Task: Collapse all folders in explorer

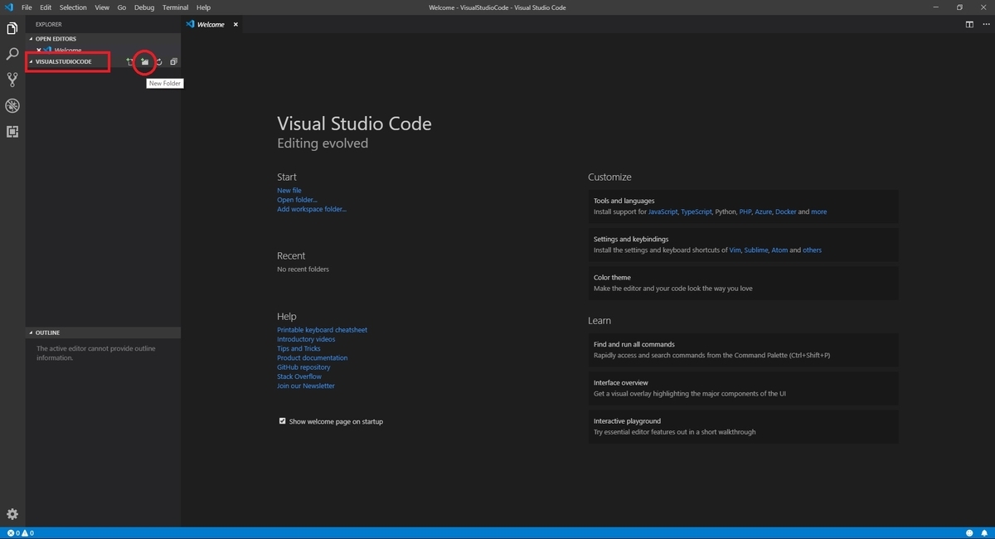Action: pos(173,61)
